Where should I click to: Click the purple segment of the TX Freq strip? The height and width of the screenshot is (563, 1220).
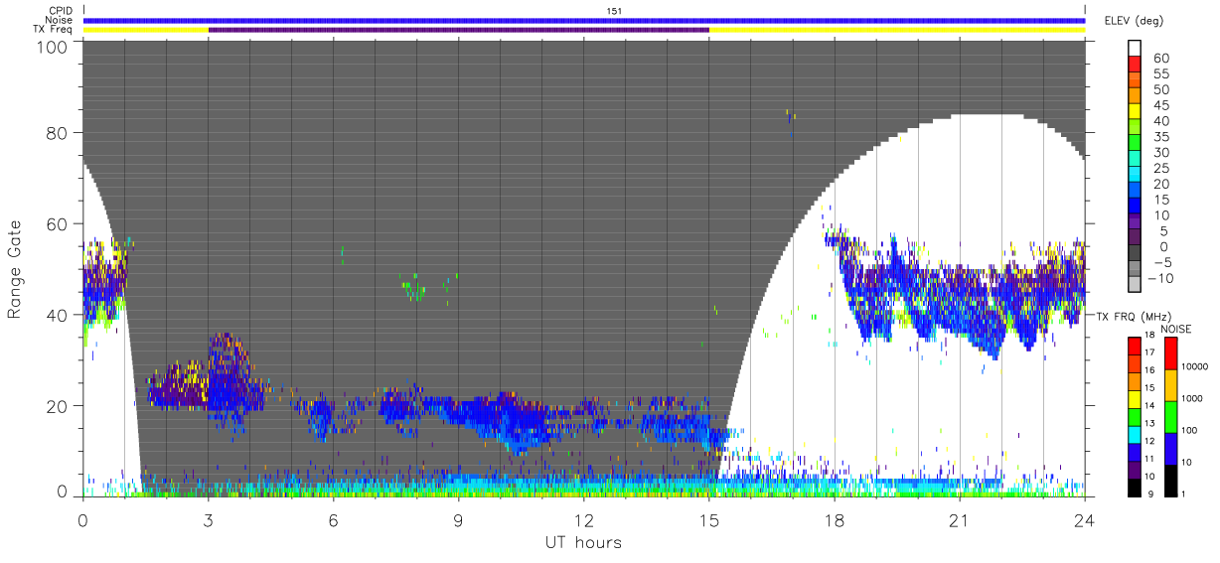click(459, 30)
